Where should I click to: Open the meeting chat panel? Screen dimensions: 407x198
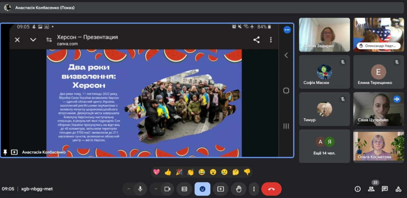pos(385,189)
